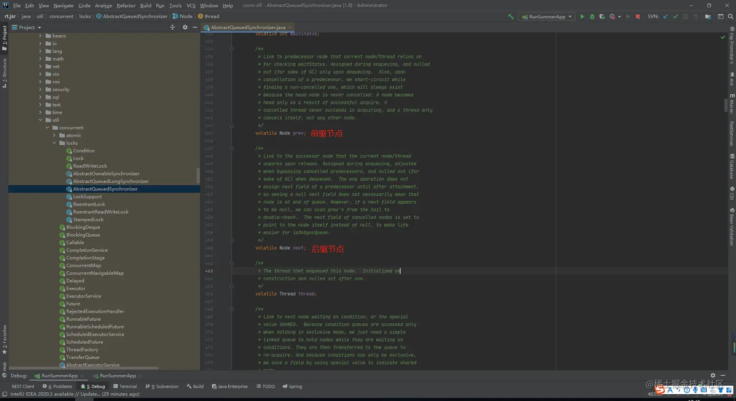Open ReentrantLock class in tree
The width and height of the screenshot is (736, 401).
pos(89,204)
